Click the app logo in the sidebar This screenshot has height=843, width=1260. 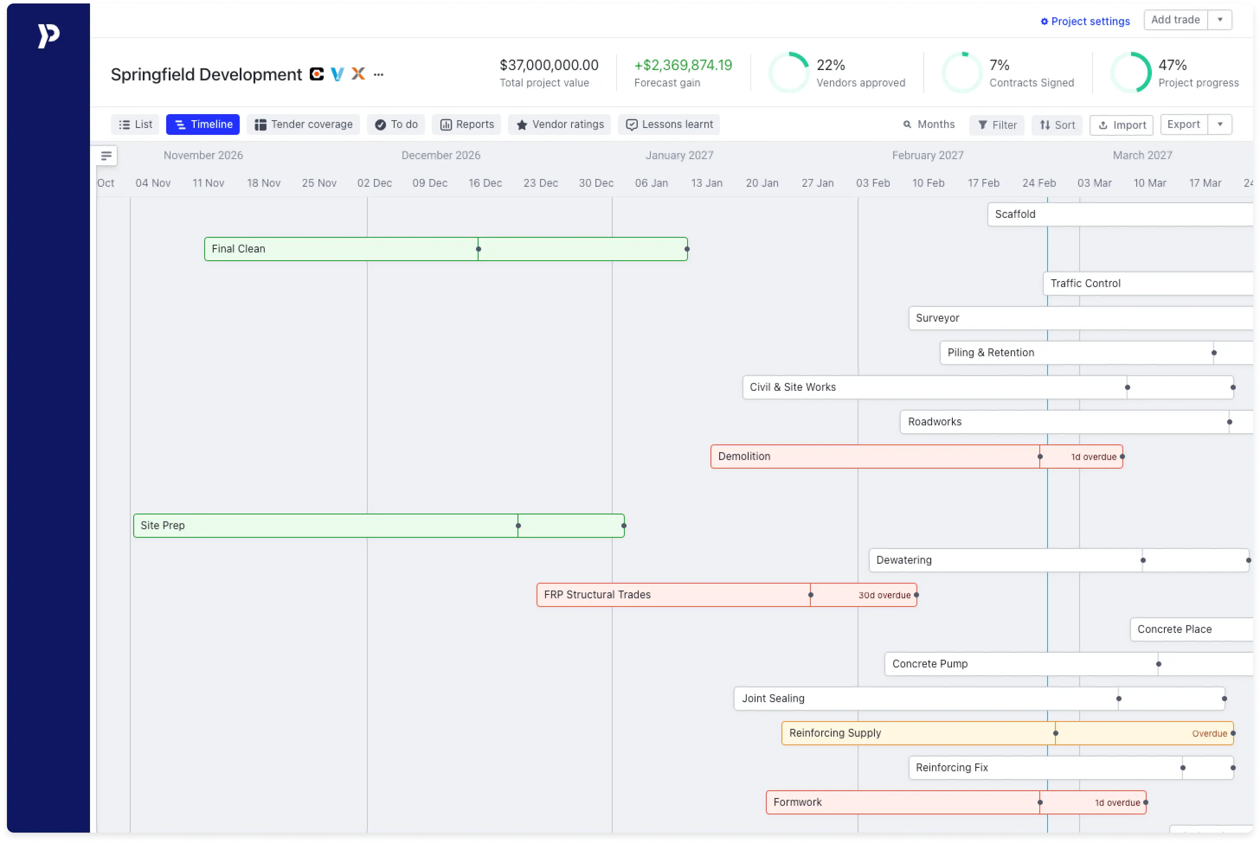[x=48, y=36]
